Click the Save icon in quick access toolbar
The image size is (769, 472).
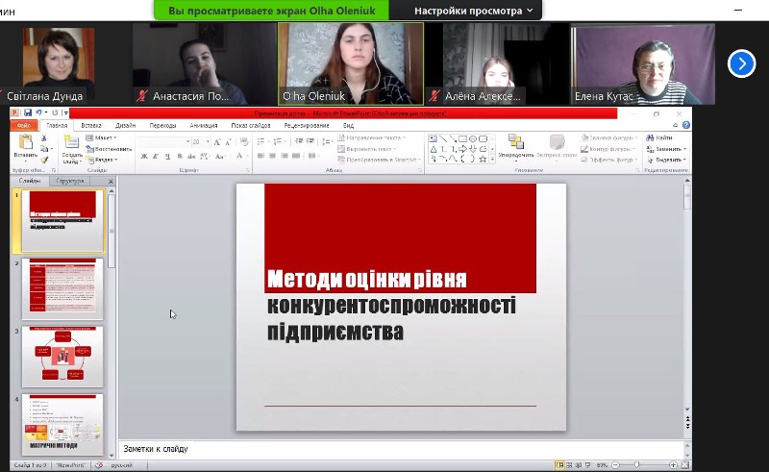pyautogui.click(x=28, y=113)
